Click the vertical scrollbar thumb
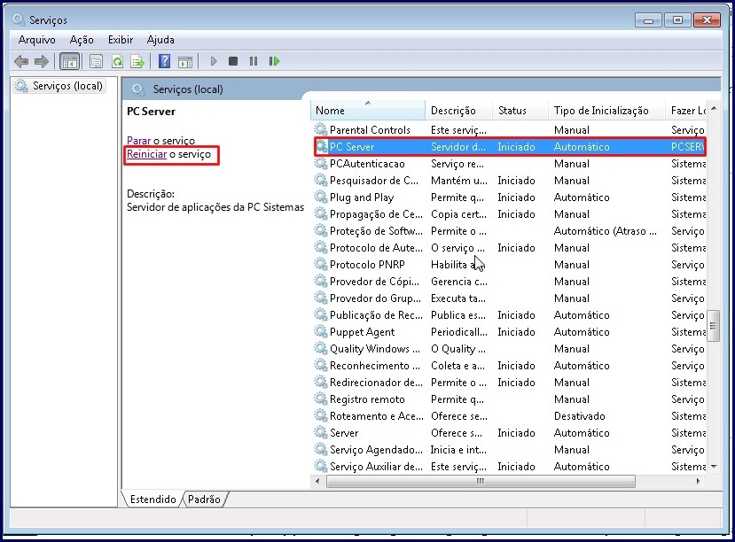The width and height of the screenshot is (735, 542). coord(714,326)
